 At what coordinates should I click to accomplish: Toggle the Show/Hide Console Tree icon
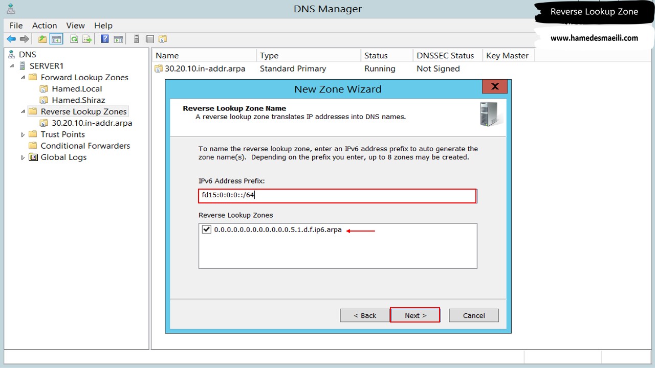click(56, 39)
